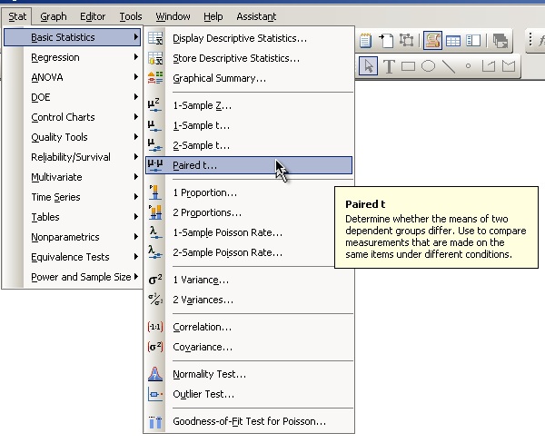Click the Goodness-of-Fit Poisson icon
This screenshot has width=545, height=443.
tap(155, 421)
